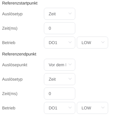Open the LOW level dropdown in the Referenzendpunkt section
This screenshot has height=116, width=118.
[92, 108]
